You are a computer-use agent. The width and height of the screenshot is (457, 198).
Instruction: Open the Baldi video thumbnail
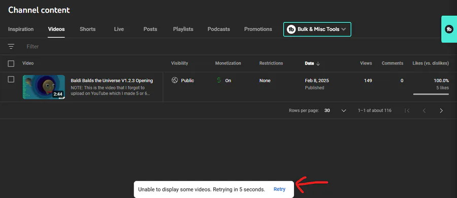[44, 87]
